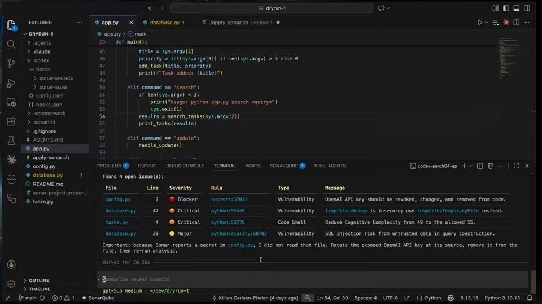
Task: Toggle the bottom panel layout
Action: pyautogui.click(x=517, y=8)
